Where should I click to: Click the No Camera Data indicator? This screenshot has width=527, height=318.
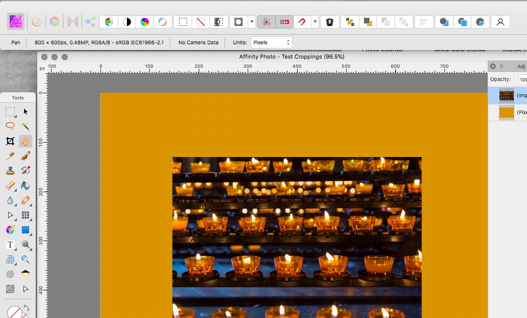click(198, 42)
